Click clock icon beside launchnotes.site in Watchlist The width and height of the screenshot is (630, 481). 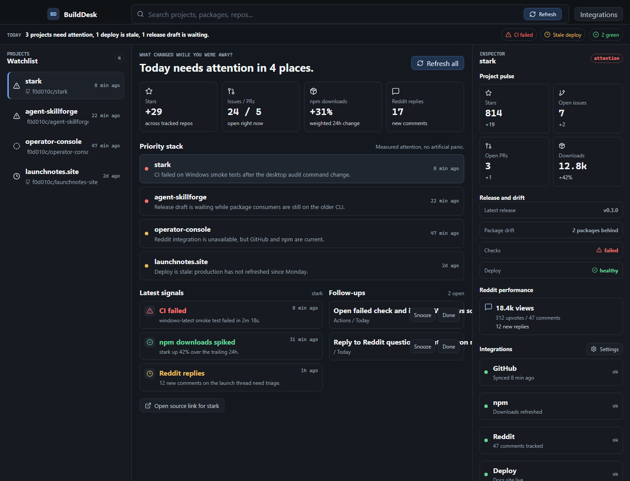coord(17,176)
